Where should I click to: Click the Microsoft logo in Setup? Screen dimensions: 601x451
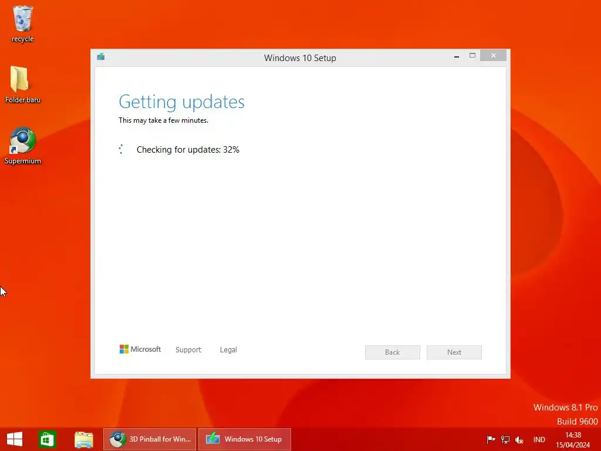click(140, 349)
